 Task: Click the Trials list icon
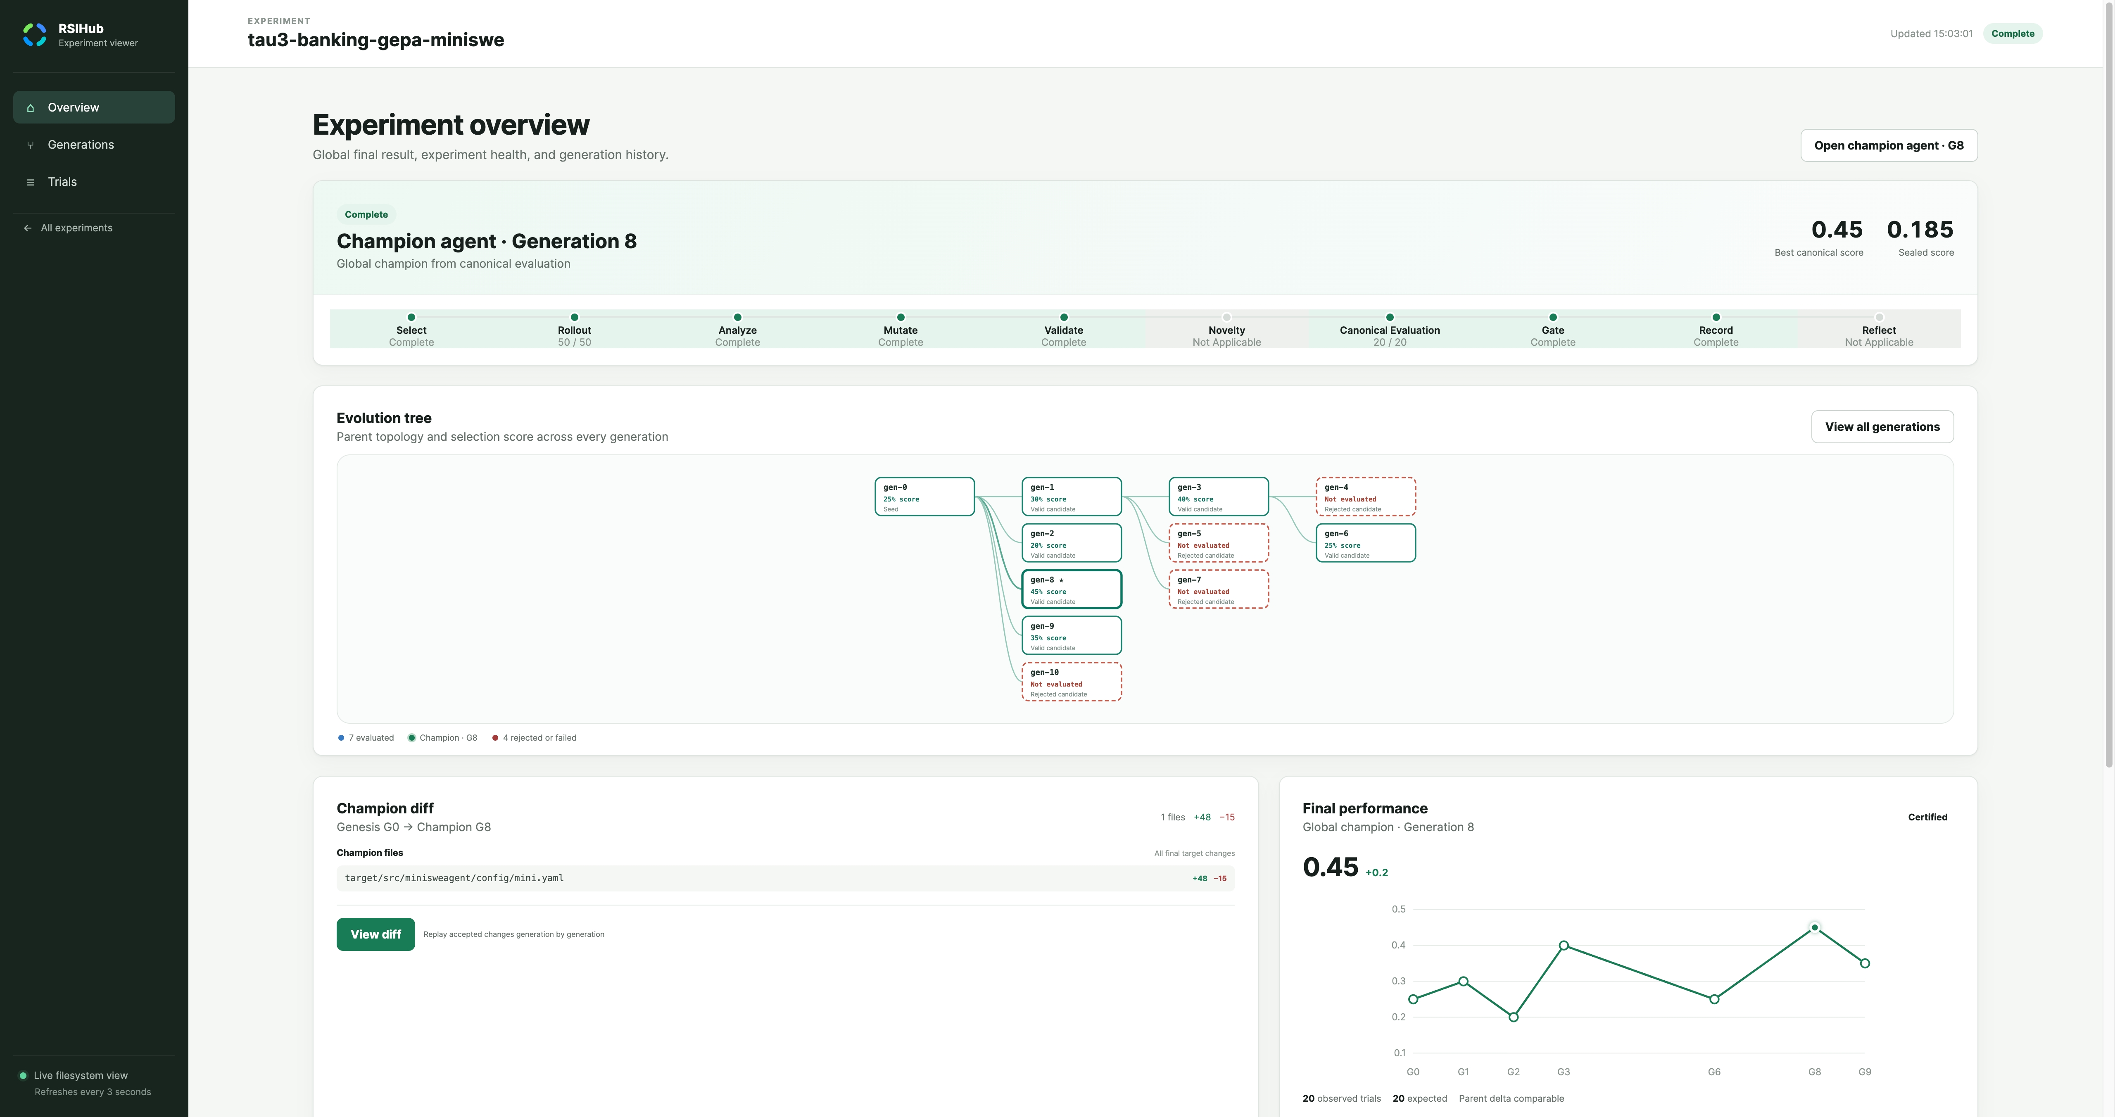(31, 182)
